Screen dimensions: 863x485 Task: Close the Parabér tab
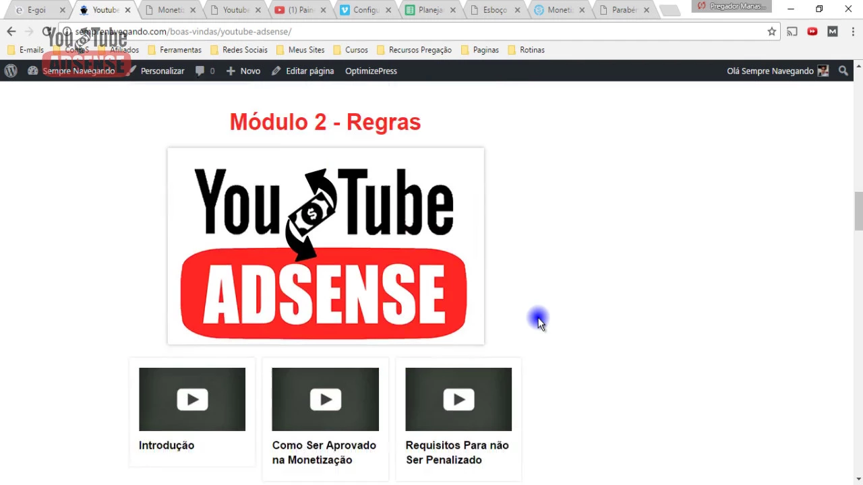coord(647,10)
